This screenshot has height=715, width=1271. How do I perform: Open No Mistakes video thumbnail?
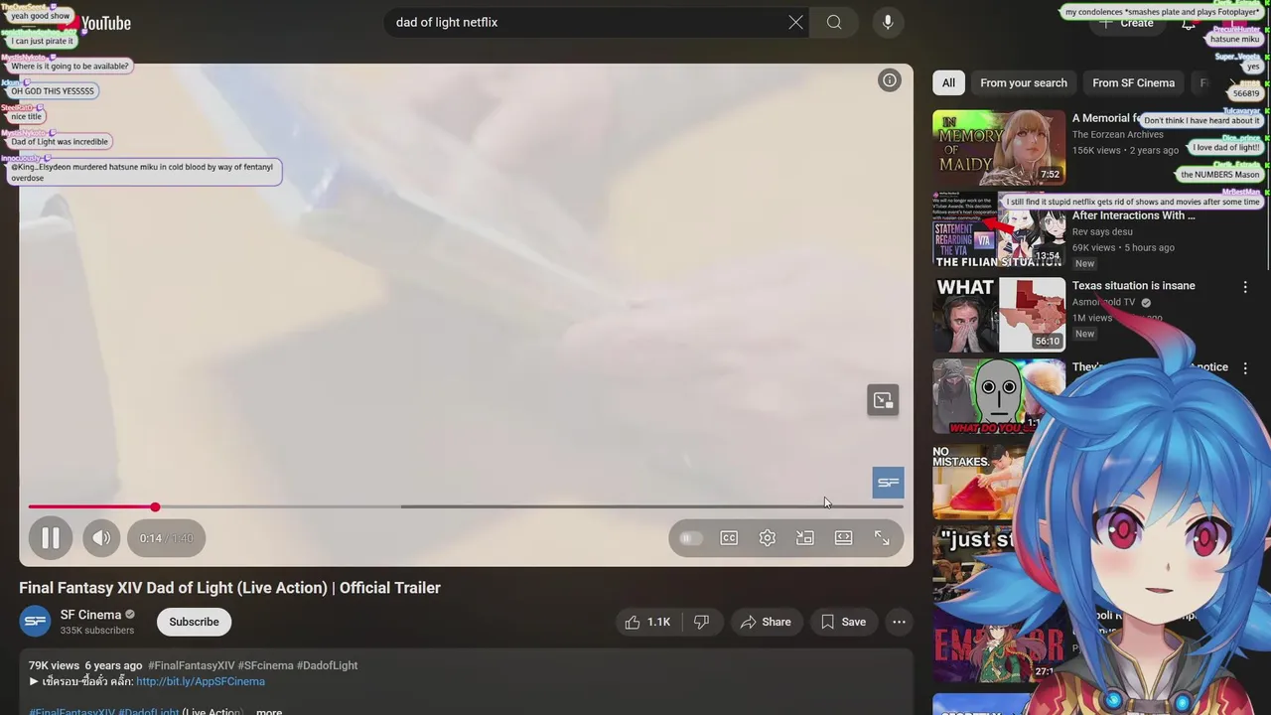tap(981, 481)
